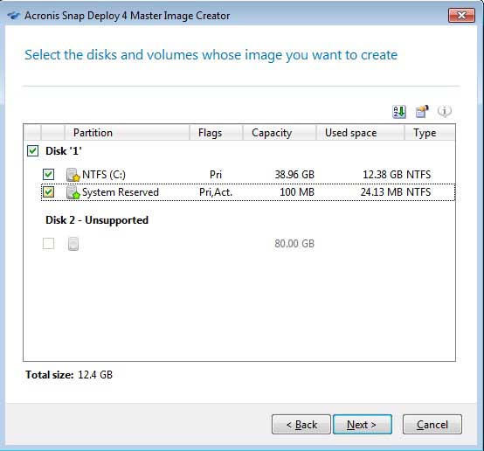Click the 38.96 GB capacity value
Viewport: 484px width, 451px height.
294,175
